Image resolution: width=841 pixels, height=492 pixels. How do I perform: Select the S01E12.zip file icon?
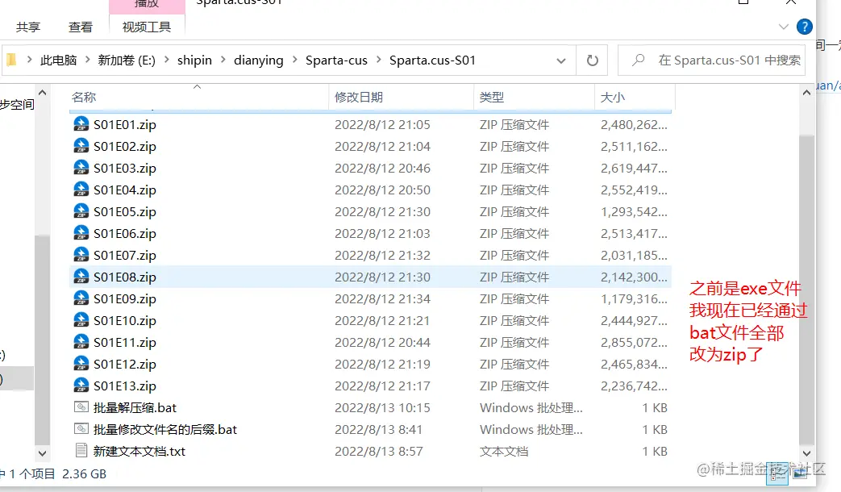[81, 364]
